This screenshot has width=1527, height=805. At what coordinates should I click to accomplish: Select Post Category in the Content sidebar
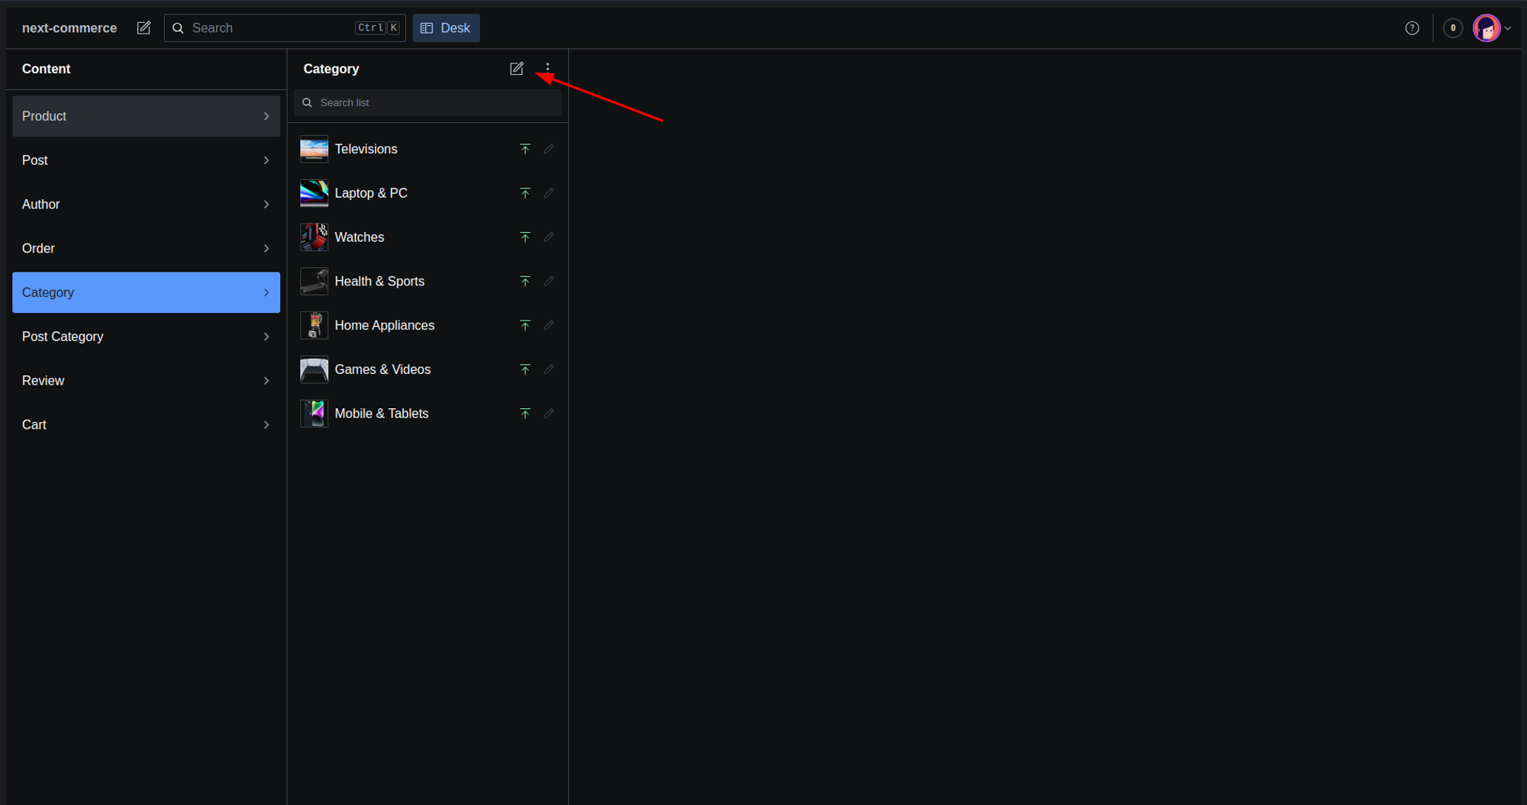[x=63, y=336]
